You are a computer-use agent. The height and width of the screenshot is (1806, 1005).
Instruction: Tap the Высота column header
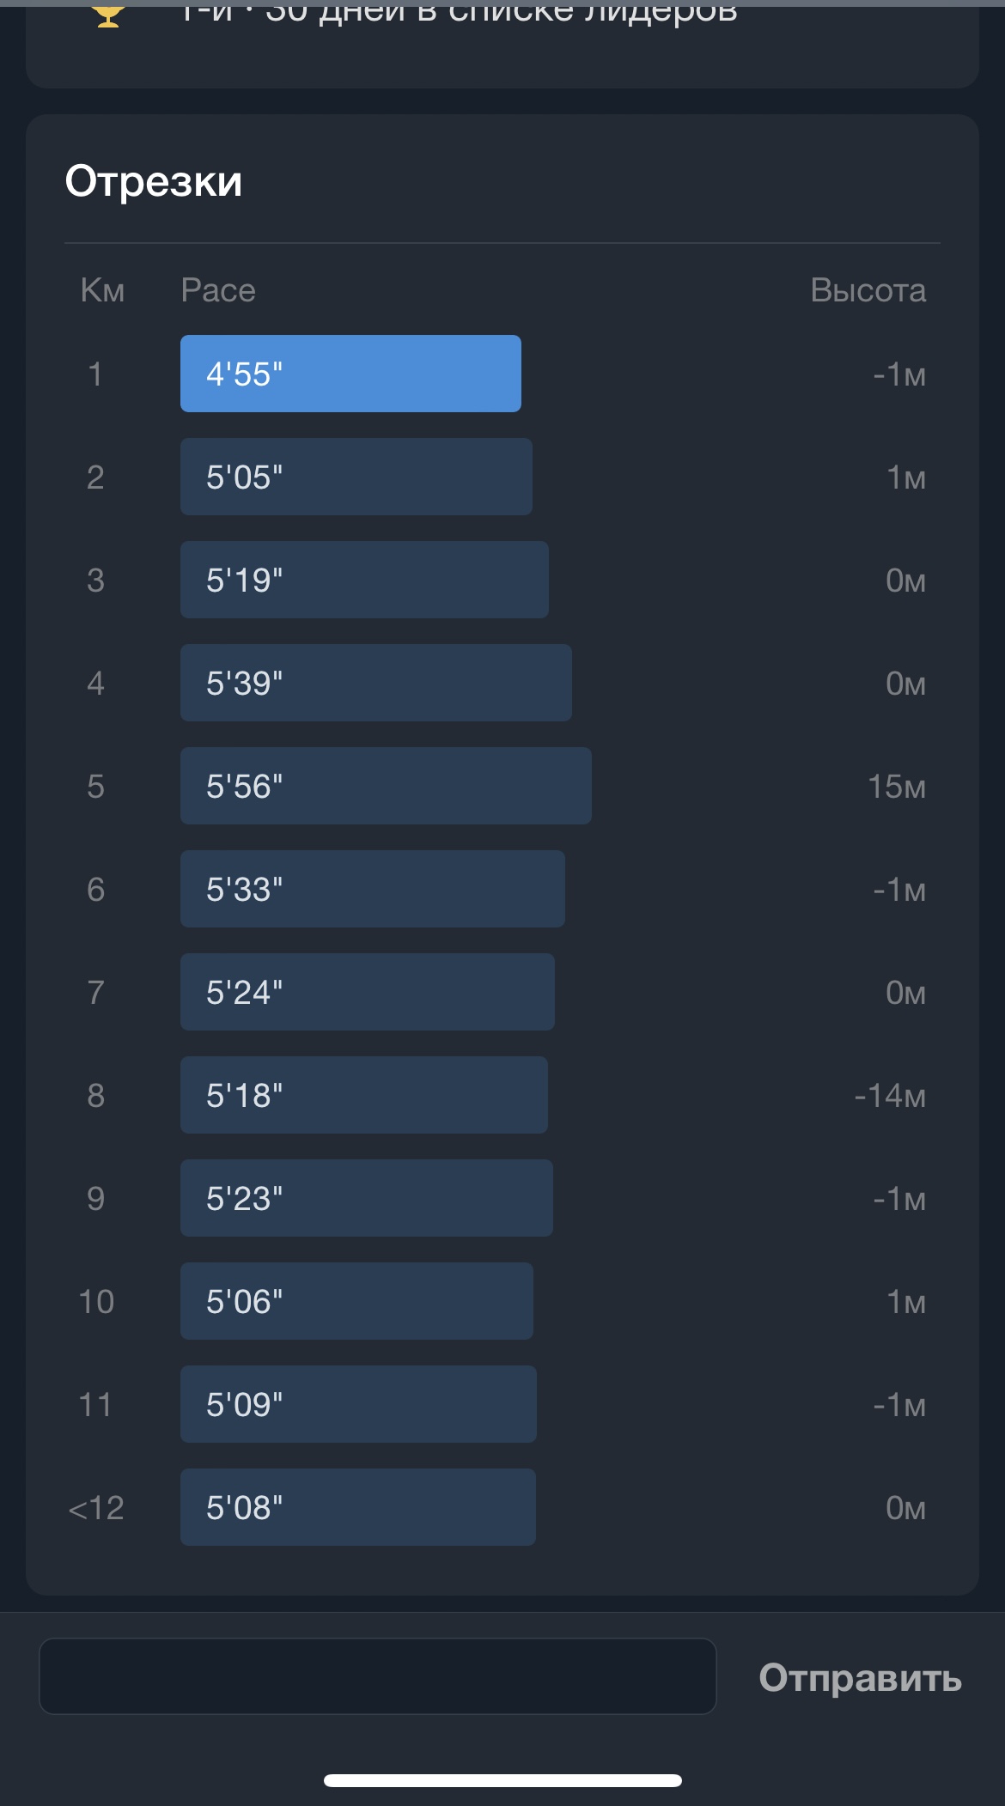(x=868, y=290)
